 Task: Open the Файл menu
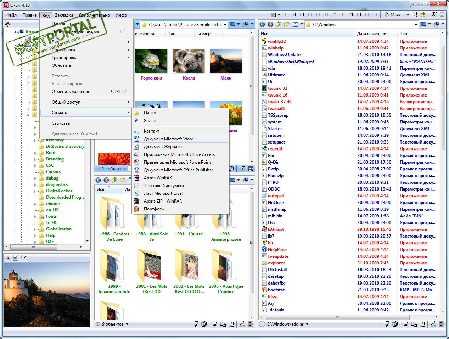(12, 15)
